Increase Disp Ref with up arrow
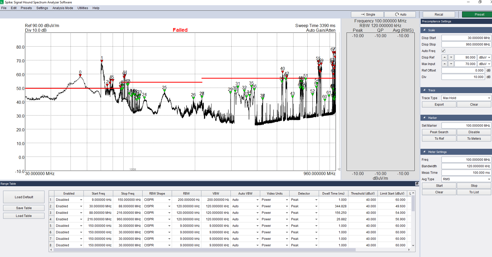The height and width of the screenshot is (257, 492). (445, 57)
